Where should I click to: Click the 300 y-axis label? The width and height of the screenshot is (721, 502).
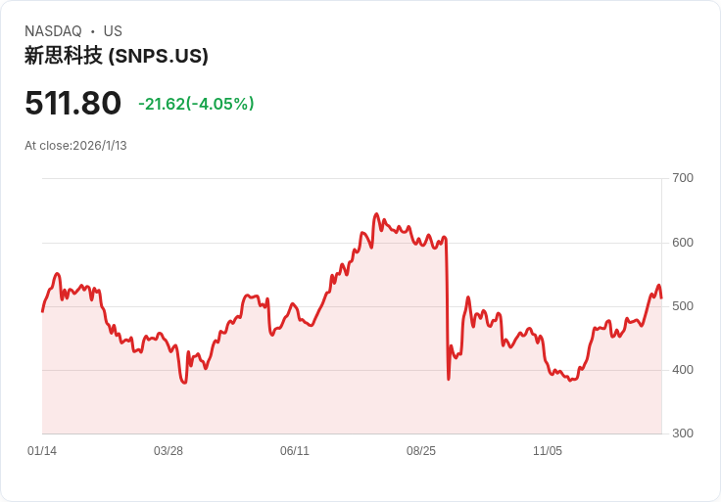pyautogui.click(x=683, y=434)
